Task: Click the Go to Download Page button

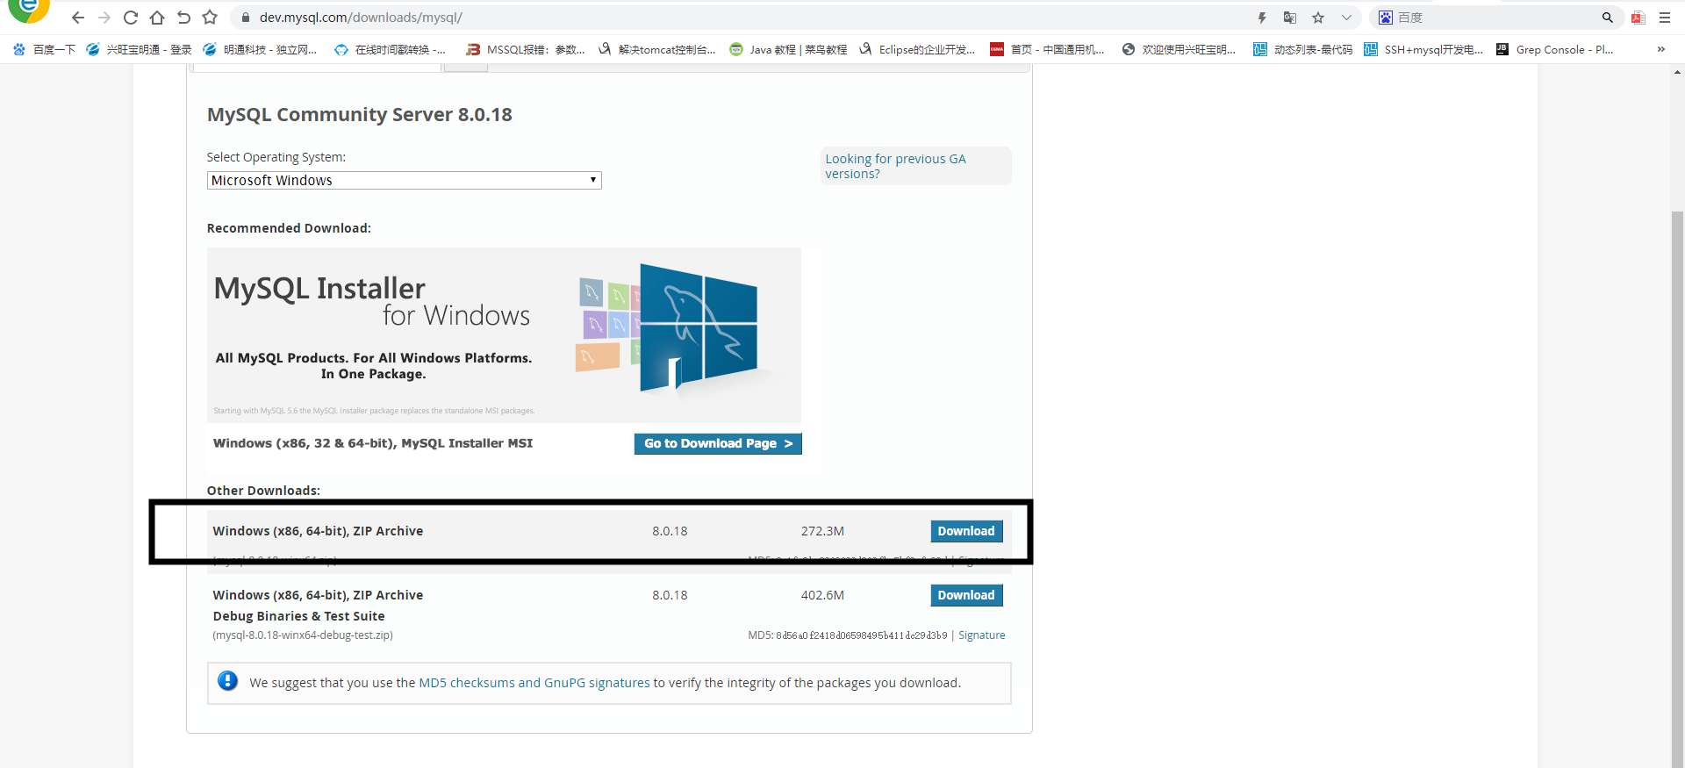Action: tap(718, 443)
